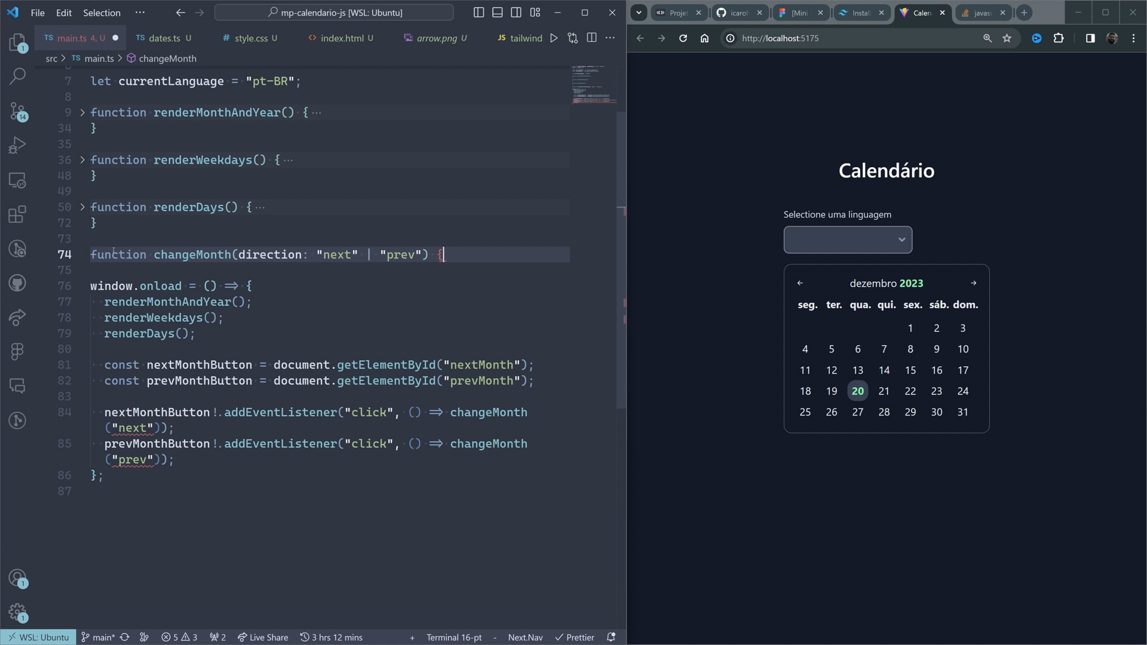
Task: Toggle Secondary Side Bar layout button
Action: pos(516,13)
